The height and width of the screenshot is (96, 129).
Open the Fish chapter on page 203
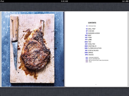coord(88,42)
